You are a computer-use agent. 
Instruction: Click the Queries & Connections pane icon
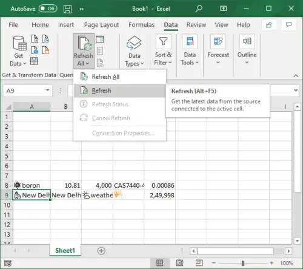[x=100, y=39]
